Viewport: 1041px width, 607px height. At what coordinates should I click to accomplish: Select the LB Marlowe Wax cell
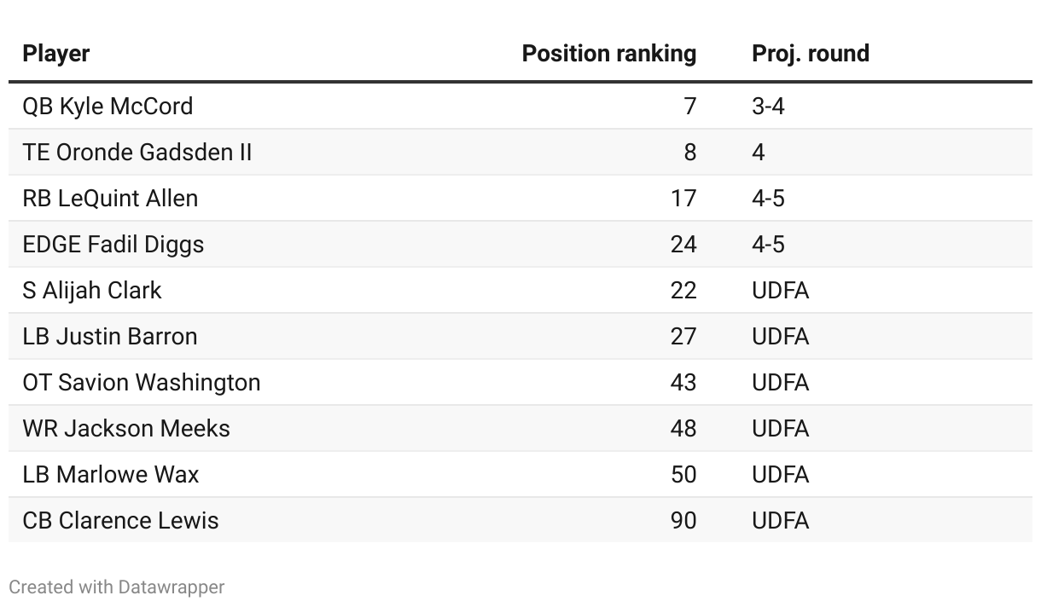pos(111,475)
